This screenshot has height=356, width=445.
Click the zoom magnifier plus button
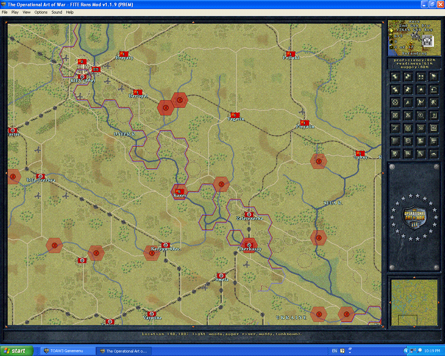click(421, 115)
